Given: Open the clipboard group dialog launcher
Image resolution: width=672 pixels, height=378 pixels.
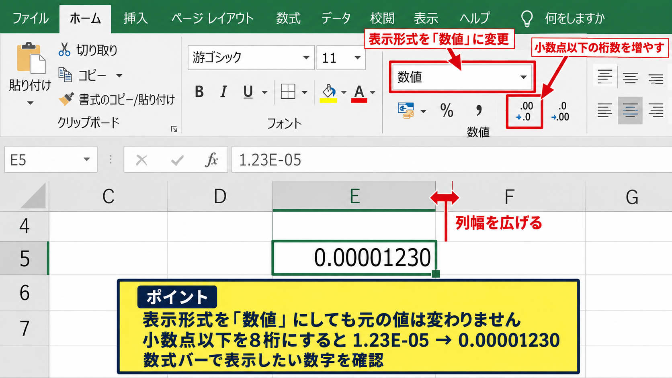Looking at the screenshot, I should point(174,129).
